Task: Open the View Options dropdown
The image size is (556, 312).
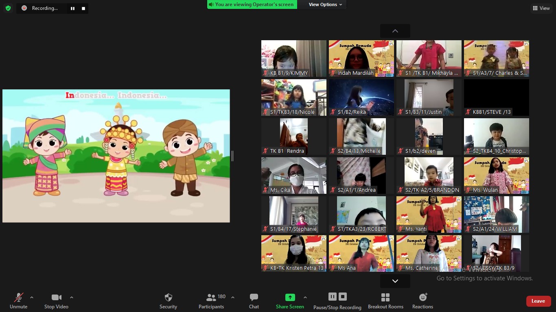Action: click(x=325, y=4)
